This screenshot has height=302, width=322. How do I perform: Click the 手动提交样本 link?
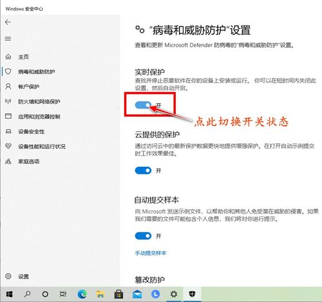click(151, 253)
